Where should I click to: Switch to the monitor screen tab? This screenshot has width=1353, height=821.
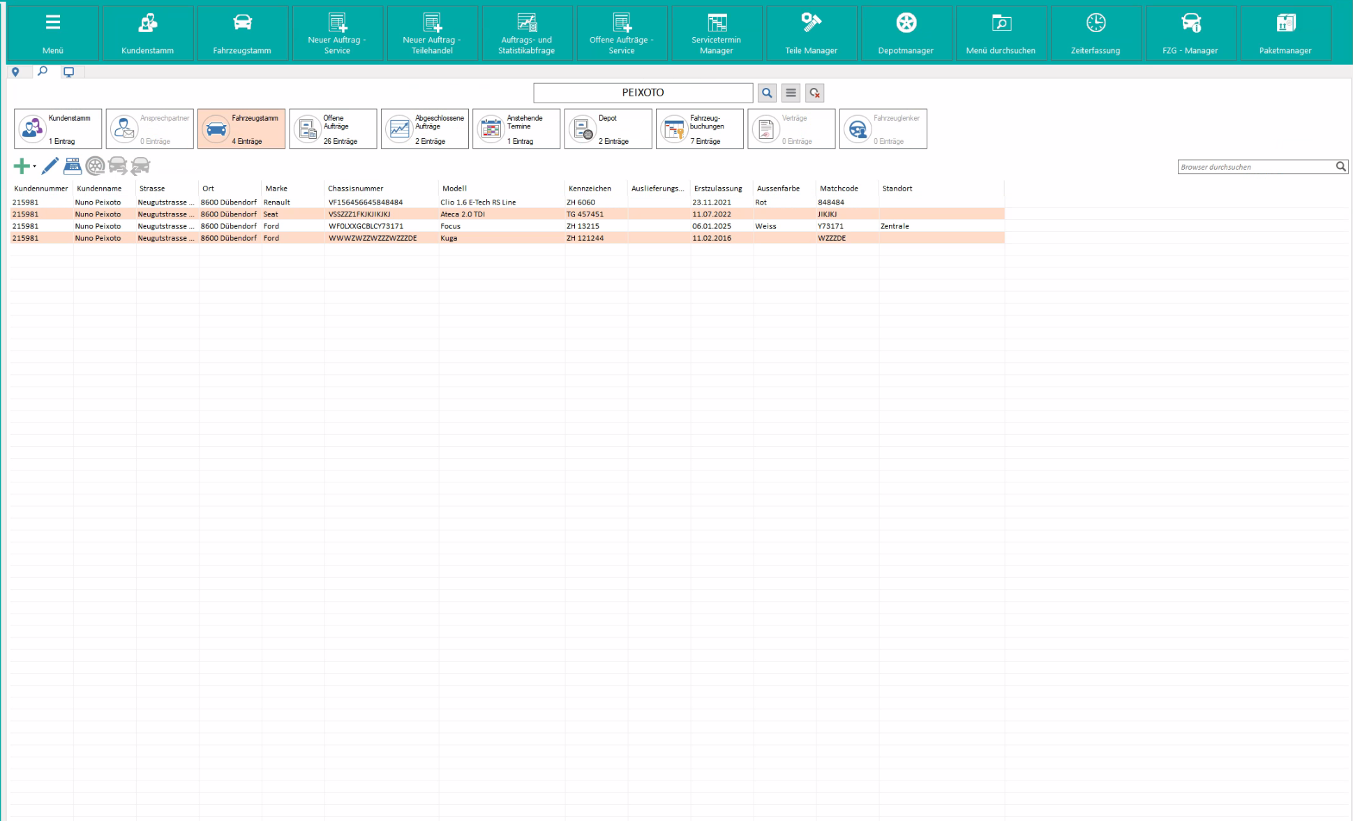point(68,72)
